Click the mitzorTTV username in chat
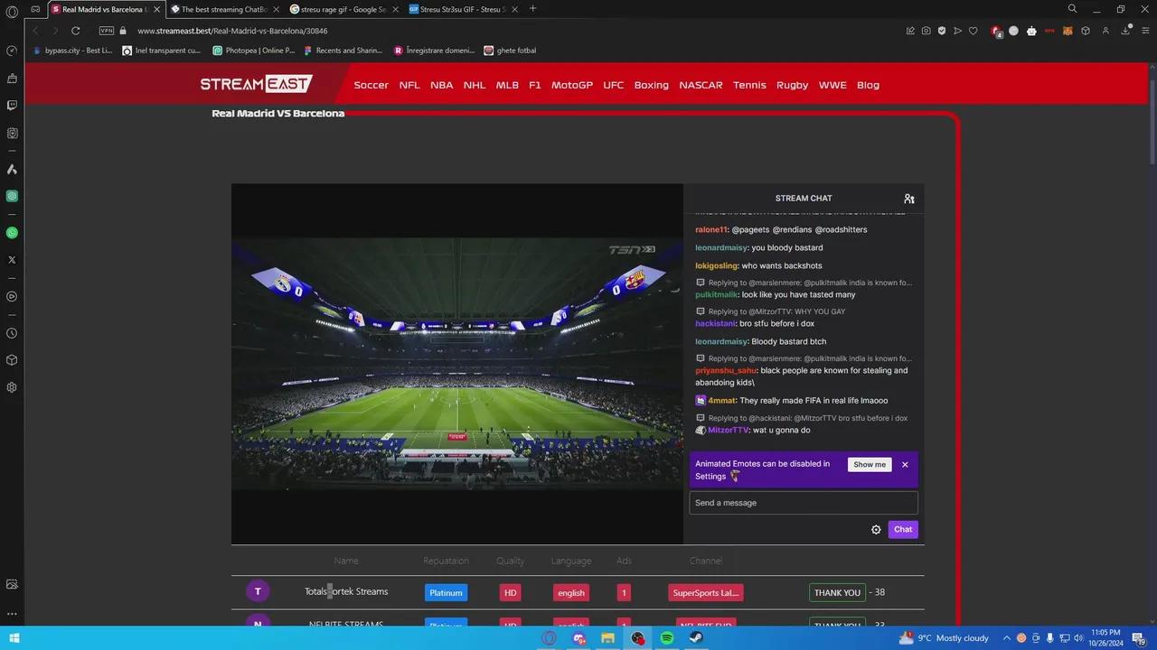Viewport: 1157px width, 650px height. pos(729,431)
